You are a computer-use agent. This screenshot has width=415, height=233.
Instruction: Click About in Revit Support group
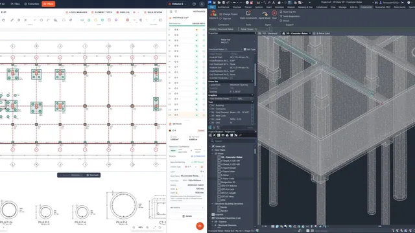click(285, 21)
